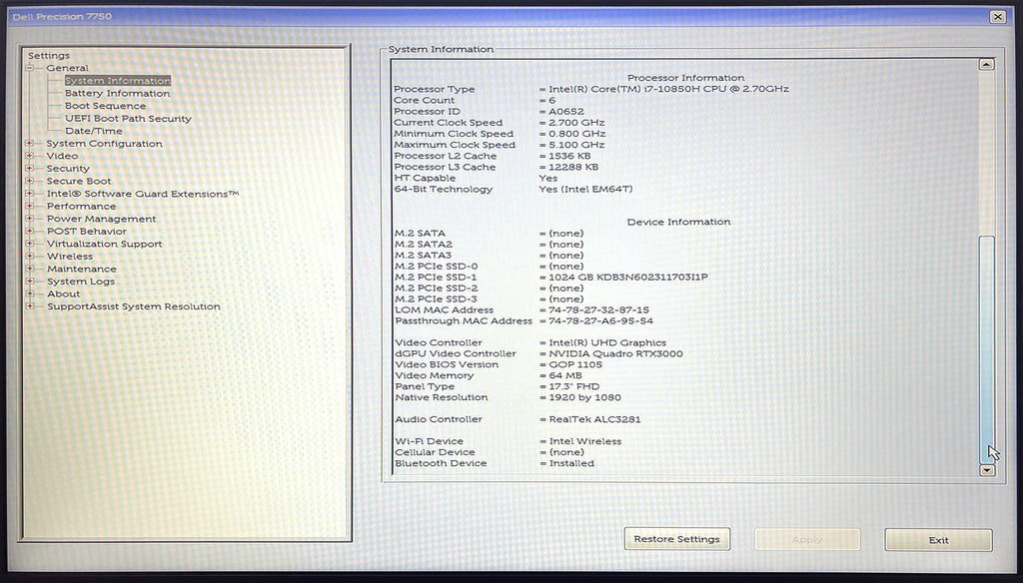Screen dimensions: 1023x583
Task: Select the Maintenance label
Action: coord(81,269)
